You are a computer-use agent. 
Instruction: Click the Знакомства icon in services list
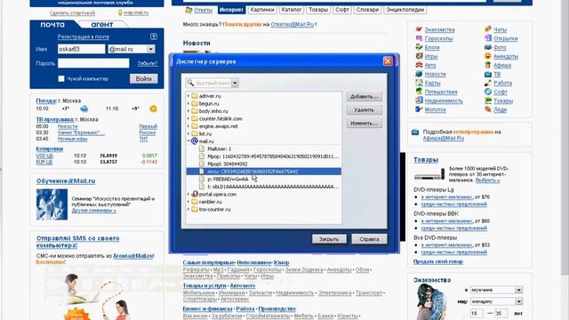pos(419,29)
